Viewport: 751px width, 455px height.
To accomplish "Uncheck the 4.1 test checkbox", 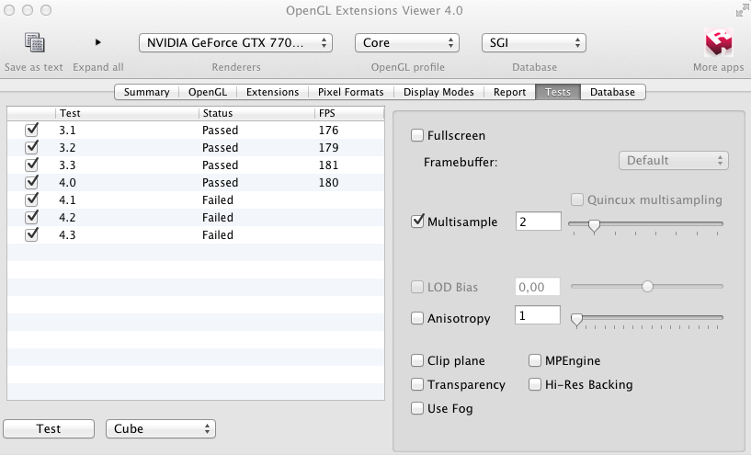I will tap(31, 199).
